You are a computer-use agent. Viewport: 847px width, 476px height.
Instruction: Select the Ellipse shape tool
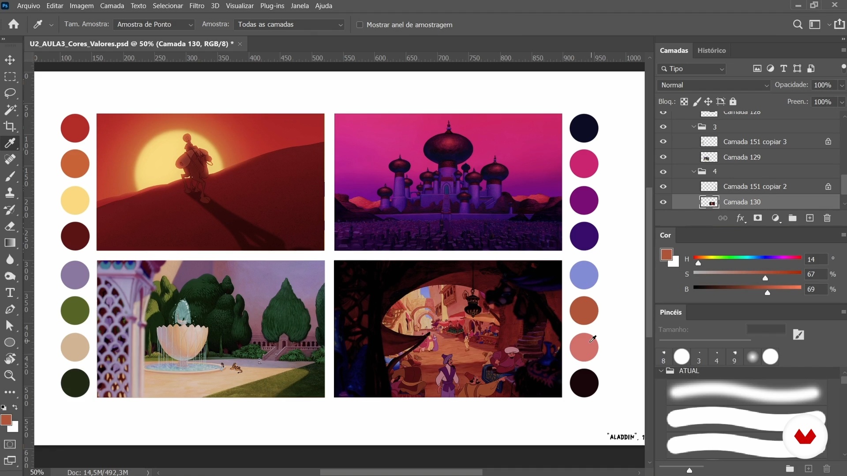[x=10, y=342]
